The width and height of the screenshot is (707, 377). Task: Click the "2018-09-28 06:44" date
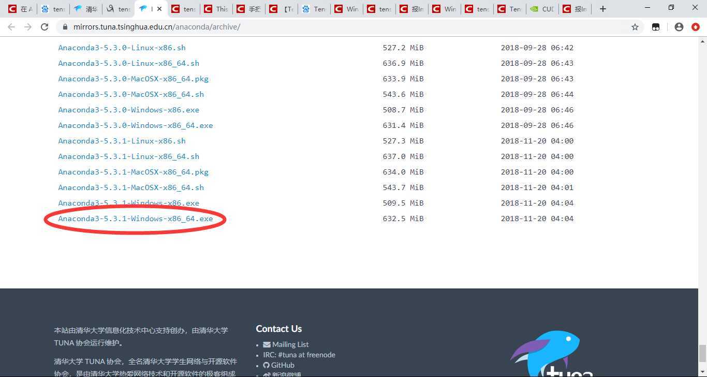click(537, 94)
